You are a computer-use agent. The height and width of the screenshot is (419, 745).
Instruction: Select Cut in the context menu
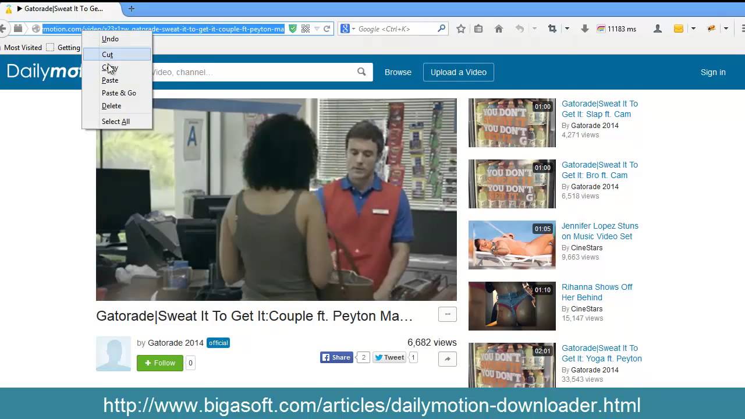click(117, 54)
